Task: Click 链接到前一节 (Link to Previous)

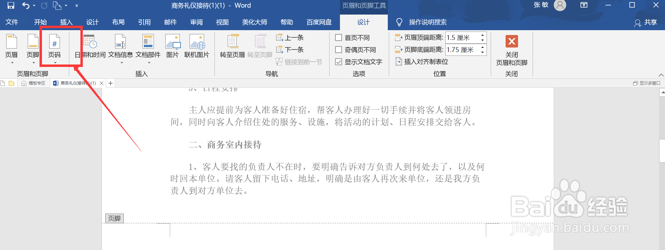Action: (299, 62)
